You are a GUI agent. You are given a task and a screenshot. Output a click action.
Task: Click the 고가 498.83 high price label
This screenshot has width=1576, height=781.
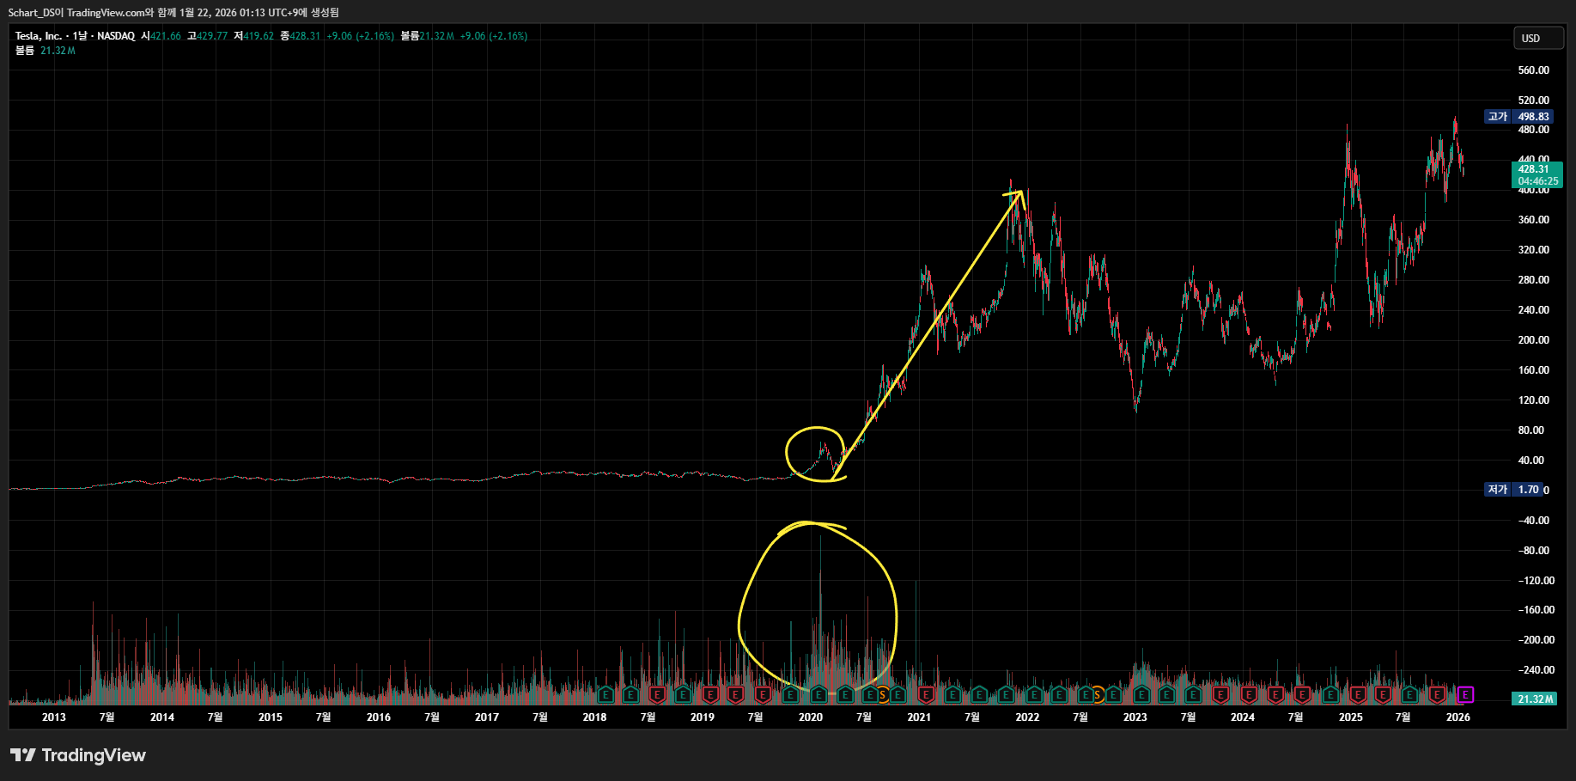click(1518, 117)
